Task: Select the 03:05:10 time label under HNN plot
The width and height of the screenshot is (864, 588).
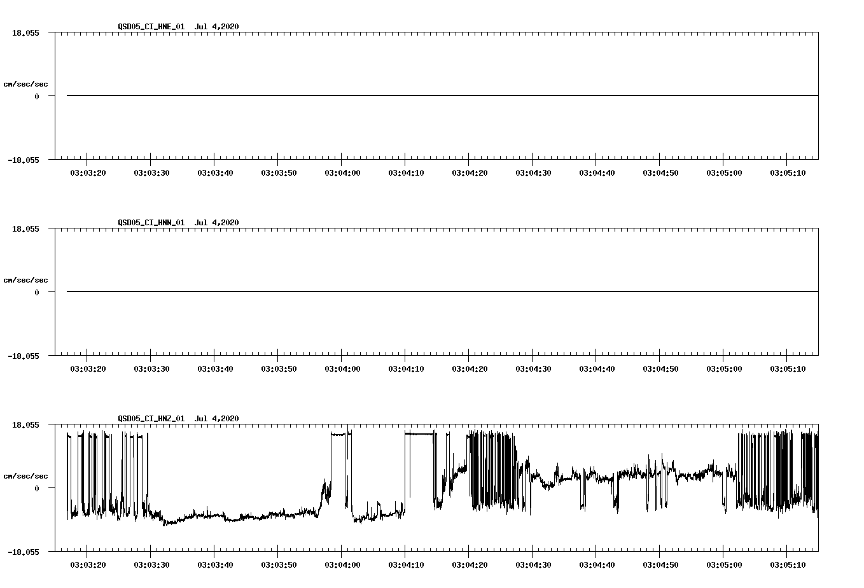Action: tap(788, 368)
